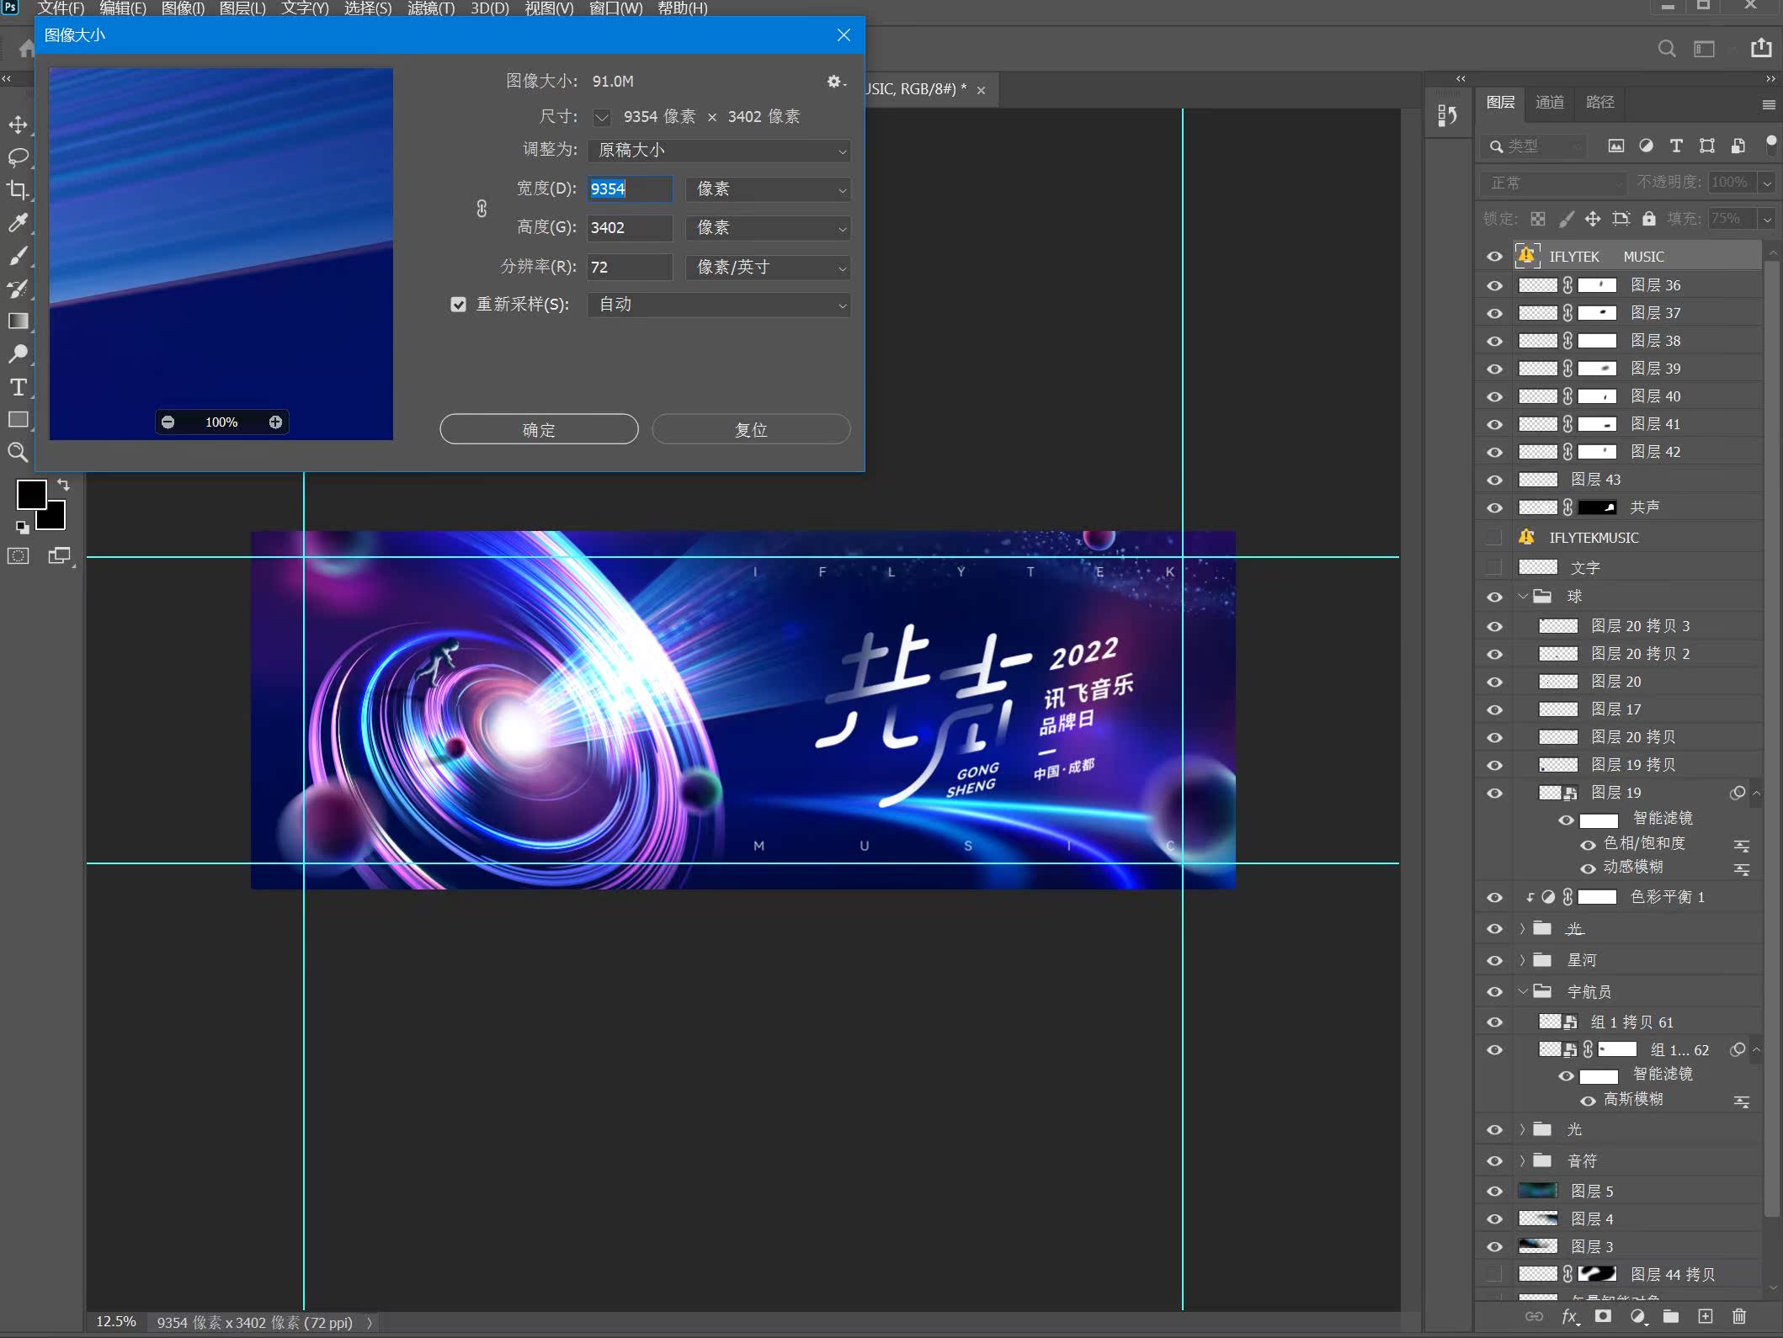Hide the 共声 layer
This screenshot has height=1338, width=1783.
tap(1494, 508)
